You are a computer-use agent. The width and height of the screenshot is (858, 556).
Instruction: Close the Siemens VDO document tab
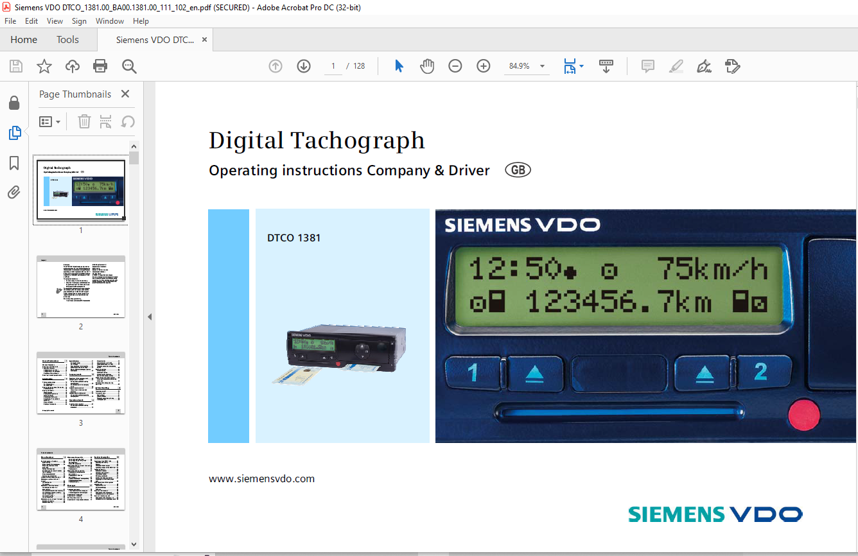pyautogui.click(x=204, y=40)
